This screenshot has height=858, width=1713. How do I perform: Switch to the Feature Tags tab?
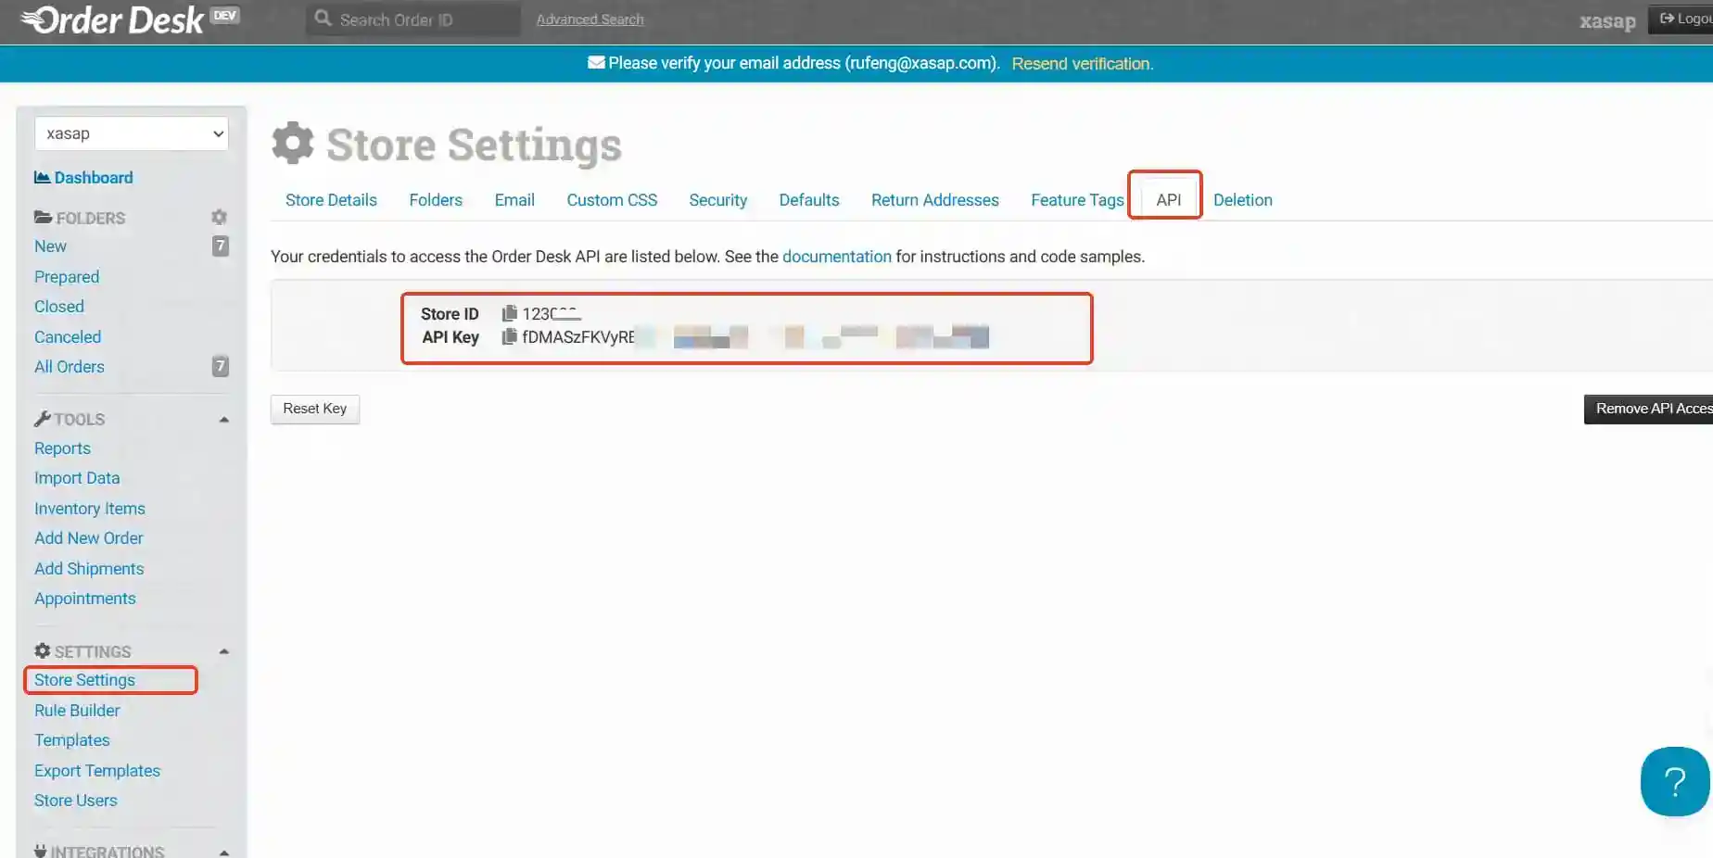(x=1077, y=200)
